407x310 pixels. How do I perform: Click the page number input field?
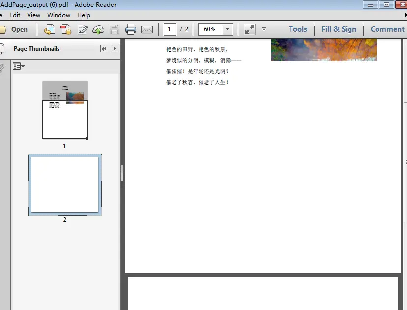[170, 29]
